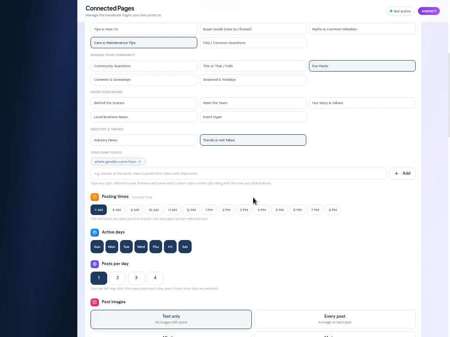Deactivate the Fri day button
This screenshot has width=450, height=337.
click(x=170, y=247)
